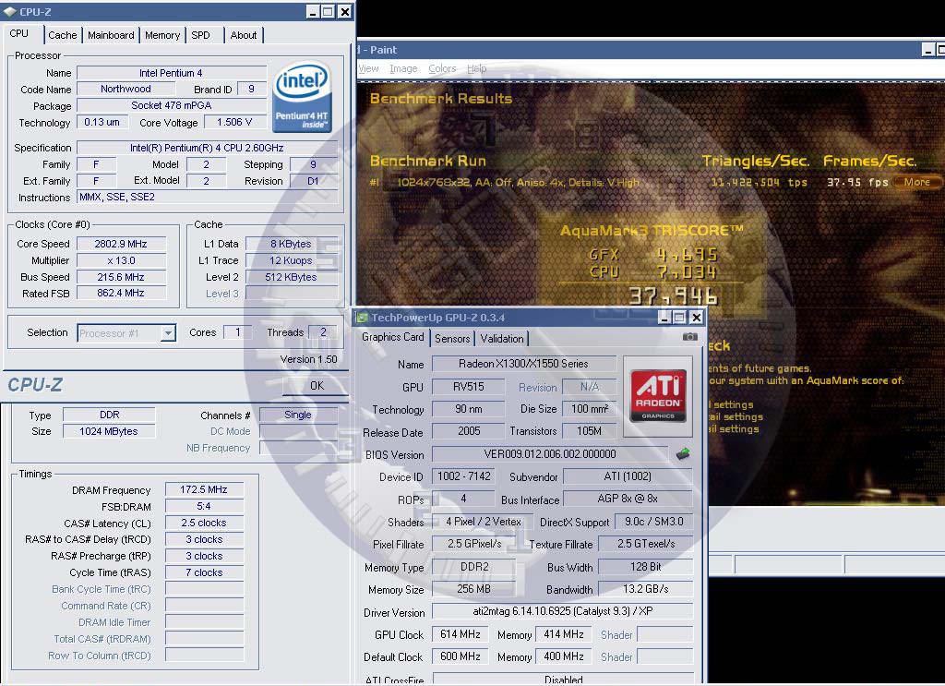Click the Default Clock value 600 MHz

click(461, 656)
